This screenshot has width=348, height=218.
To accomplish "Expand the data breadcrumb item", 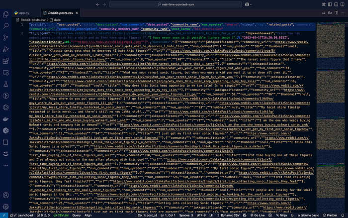I will click(x=55, y=20).
